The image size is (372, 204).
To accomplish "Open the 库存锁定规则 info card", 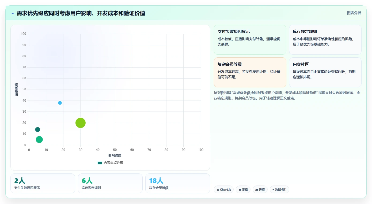I will point(325,40).
